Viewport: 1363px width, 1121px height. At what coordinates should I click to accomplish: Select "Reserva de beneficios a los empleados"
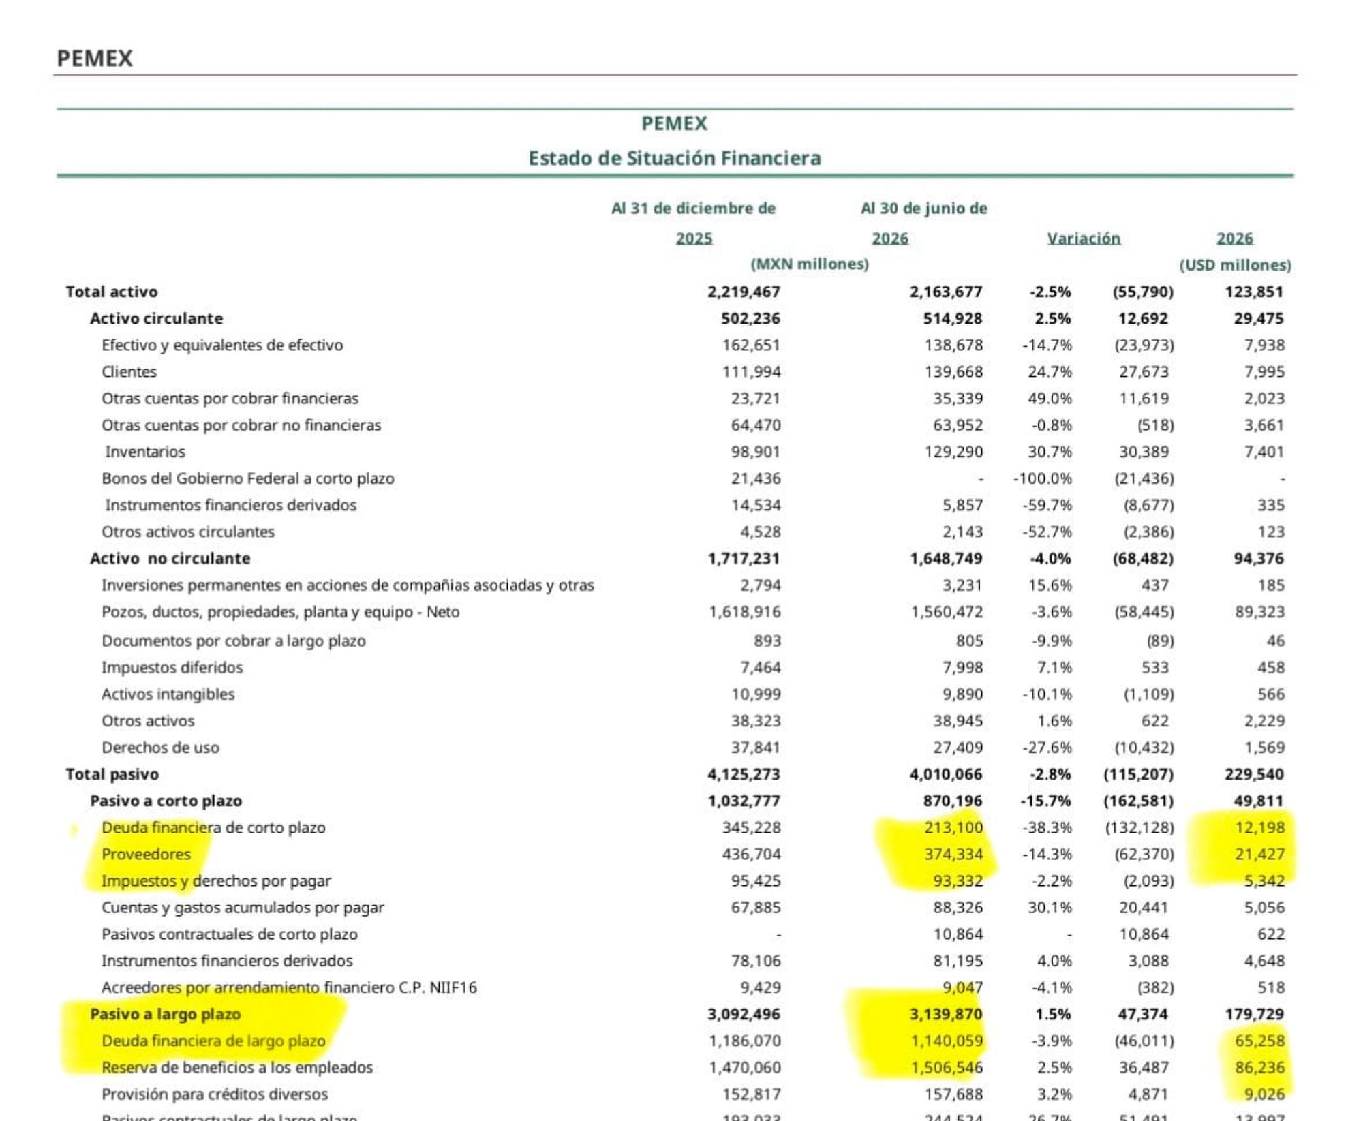pyautogui.click(x=237, y=1068)
